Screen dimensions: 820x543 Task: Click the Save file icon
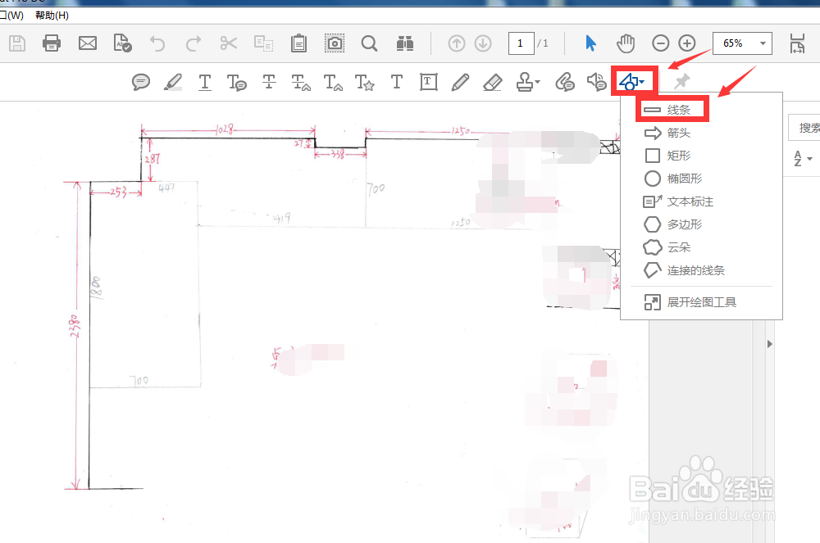click(x=17, y=43)
